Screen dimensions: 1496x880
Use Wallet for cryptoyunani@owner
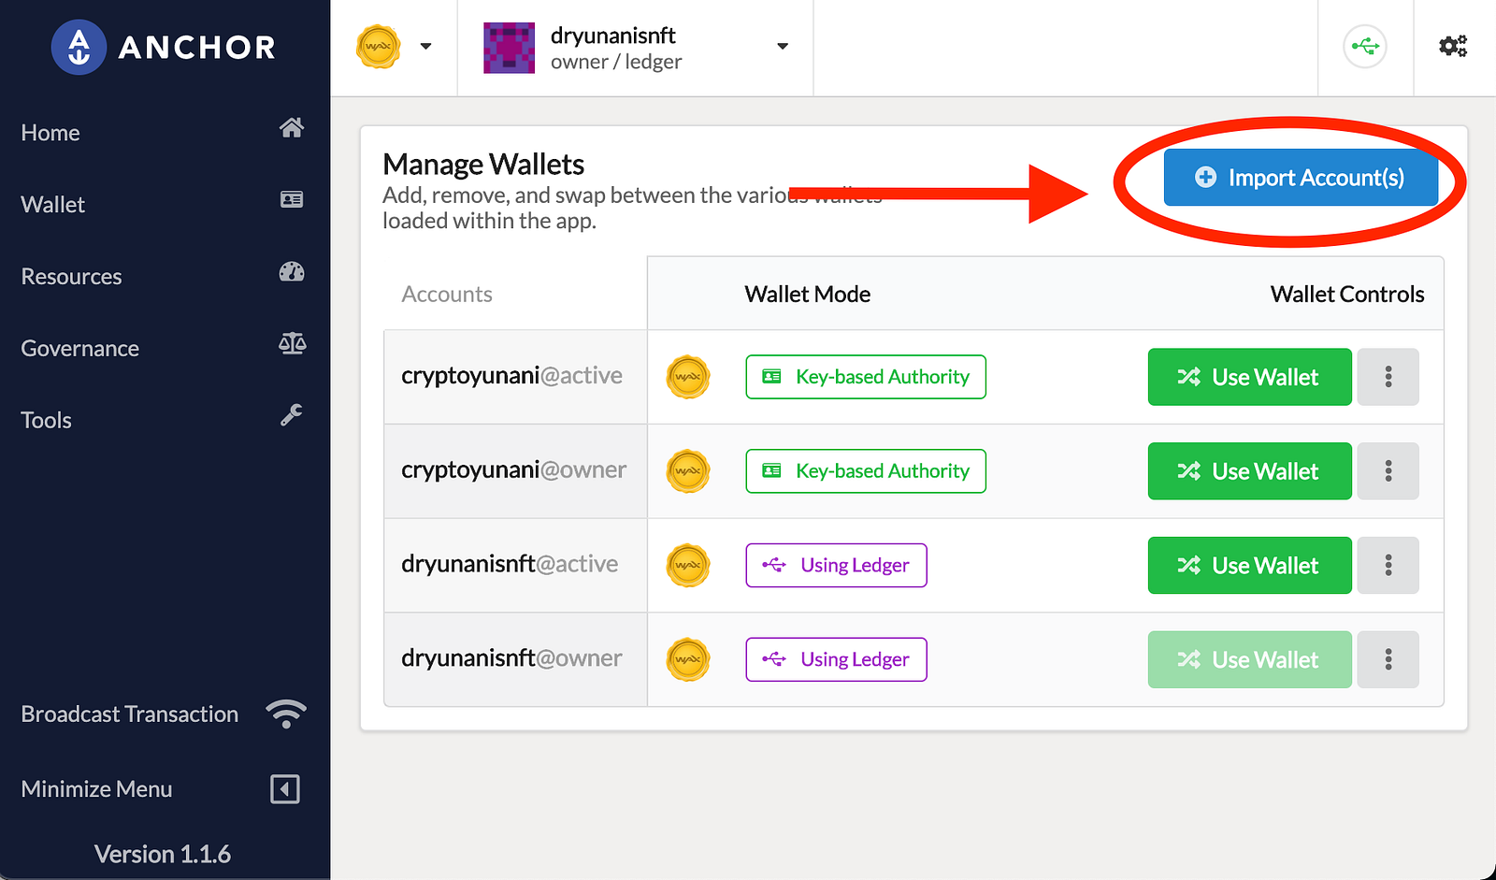click(1249, 471)
